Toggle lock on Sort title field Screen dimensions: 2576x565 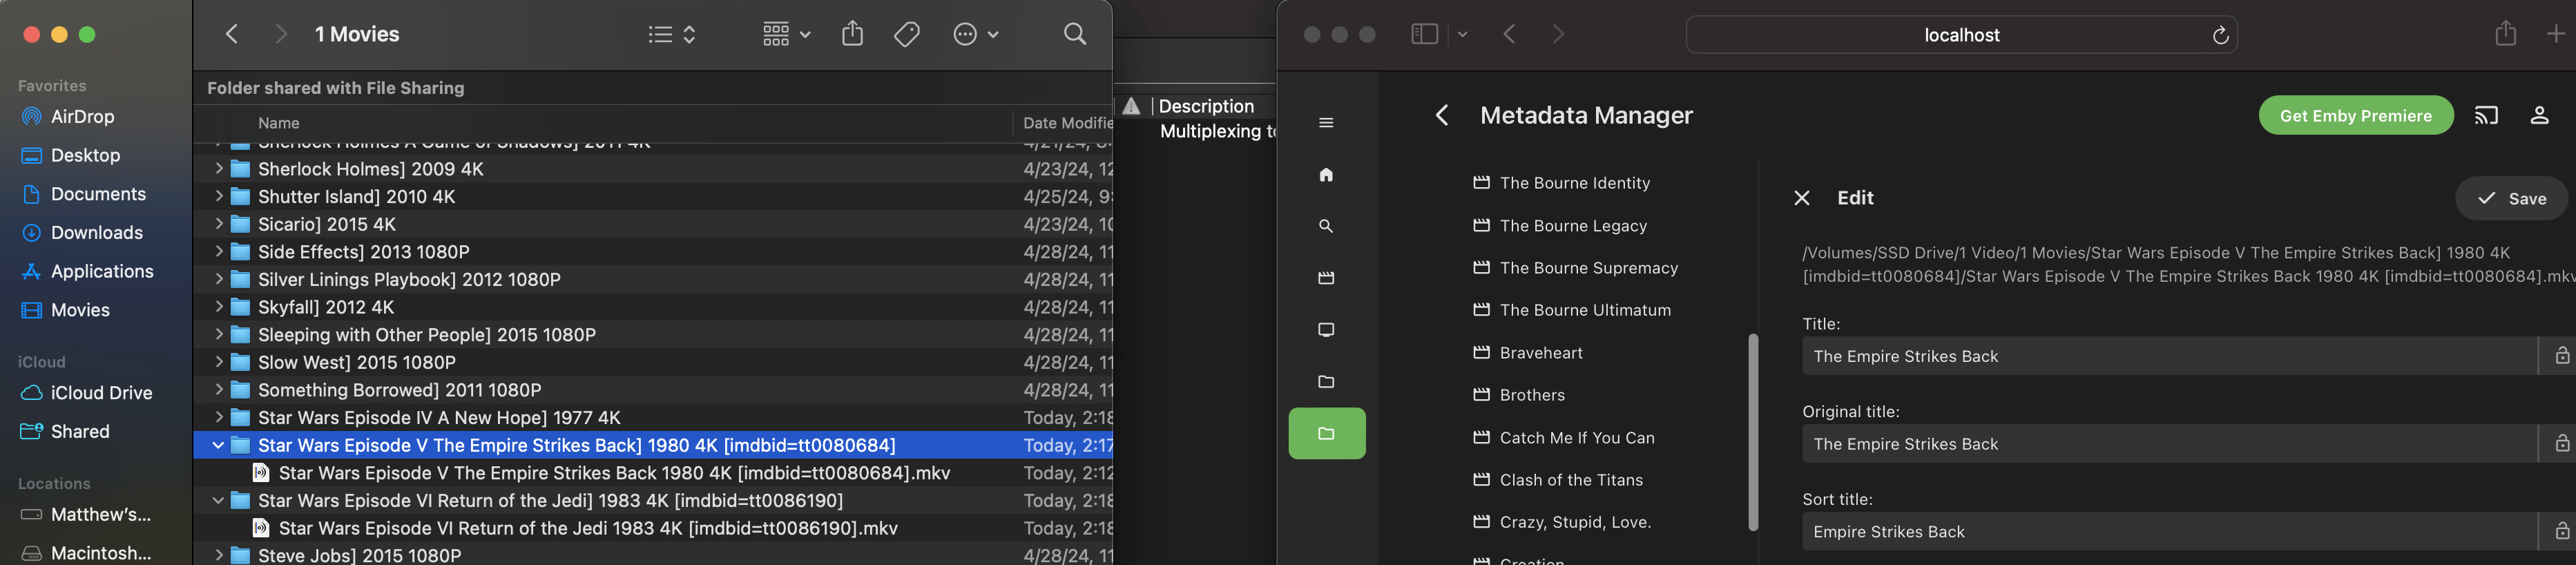[2561, 532]
